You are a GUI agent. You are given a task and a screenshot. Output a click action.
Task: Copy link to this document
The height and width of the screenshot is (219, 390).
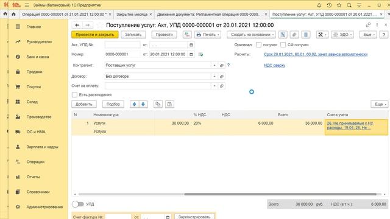368,25
